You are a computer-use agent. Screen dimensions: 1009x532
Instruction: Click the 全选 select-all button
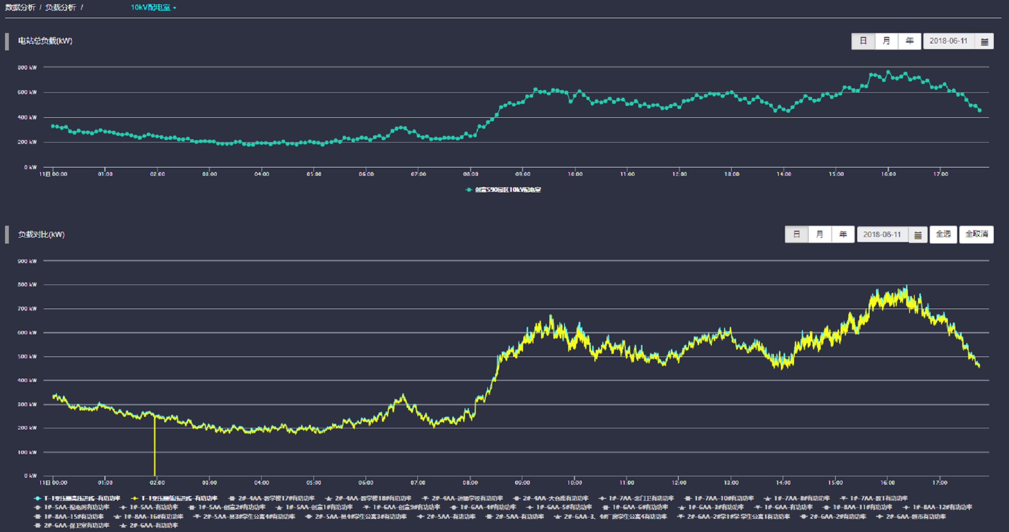tap(943, 234)
